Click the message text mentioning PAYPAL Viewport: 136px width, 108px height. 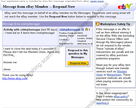click(x=32, y=52)
